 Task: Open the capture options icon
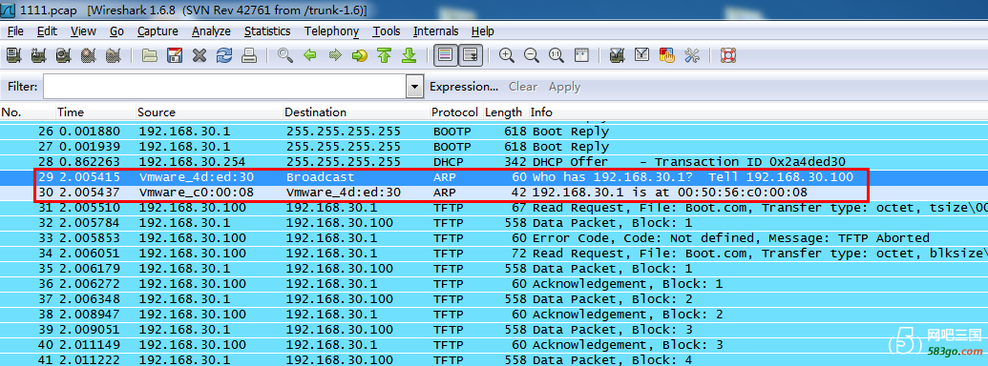[x=38, y=55]
